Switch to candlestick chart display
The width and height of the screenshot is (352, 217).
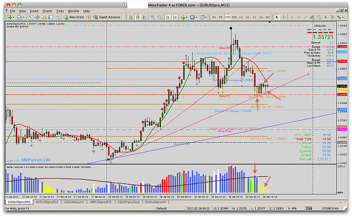[138, 17]
